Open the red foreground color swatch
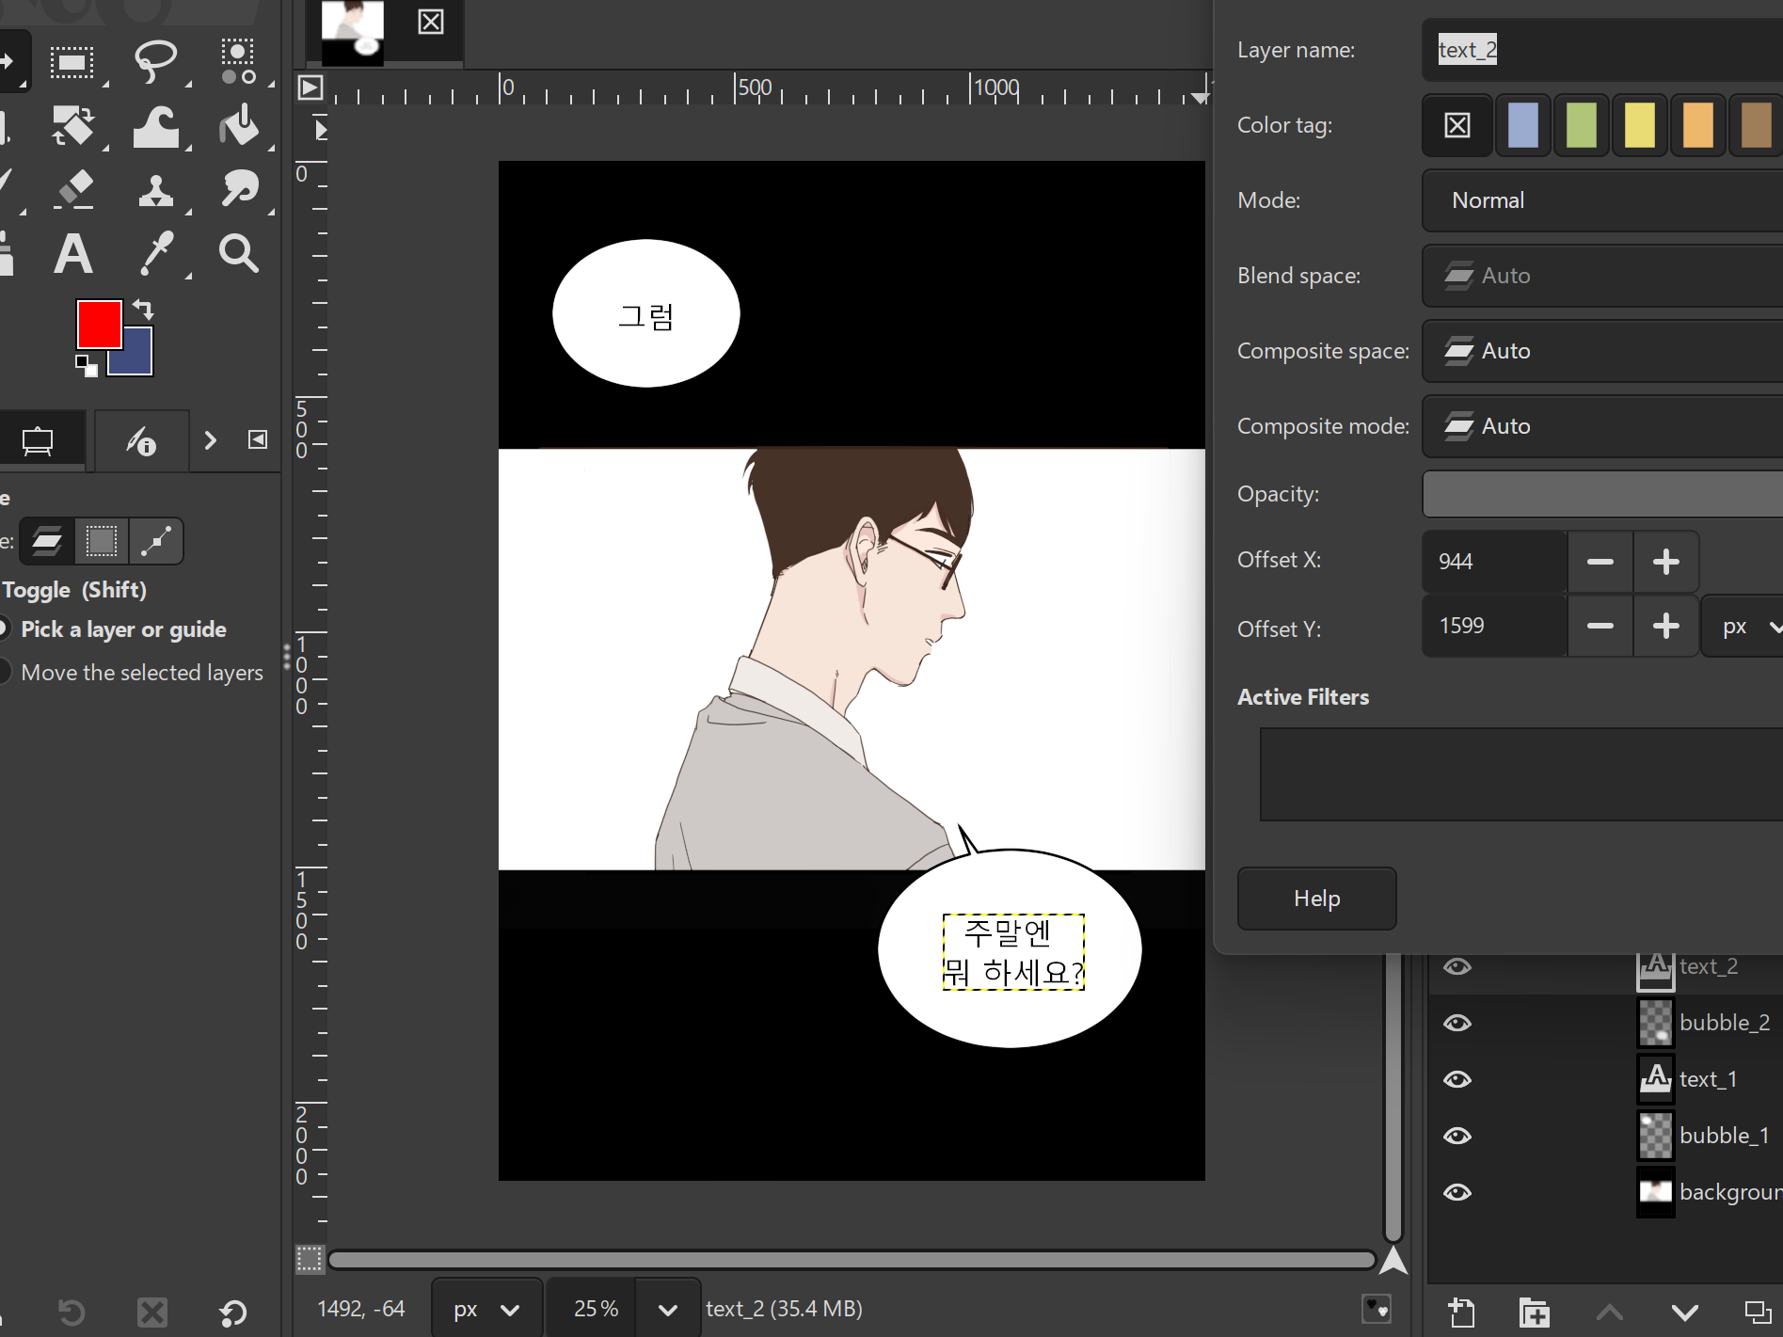Screen dimensions: 1783x1337 tap(99, 325)
